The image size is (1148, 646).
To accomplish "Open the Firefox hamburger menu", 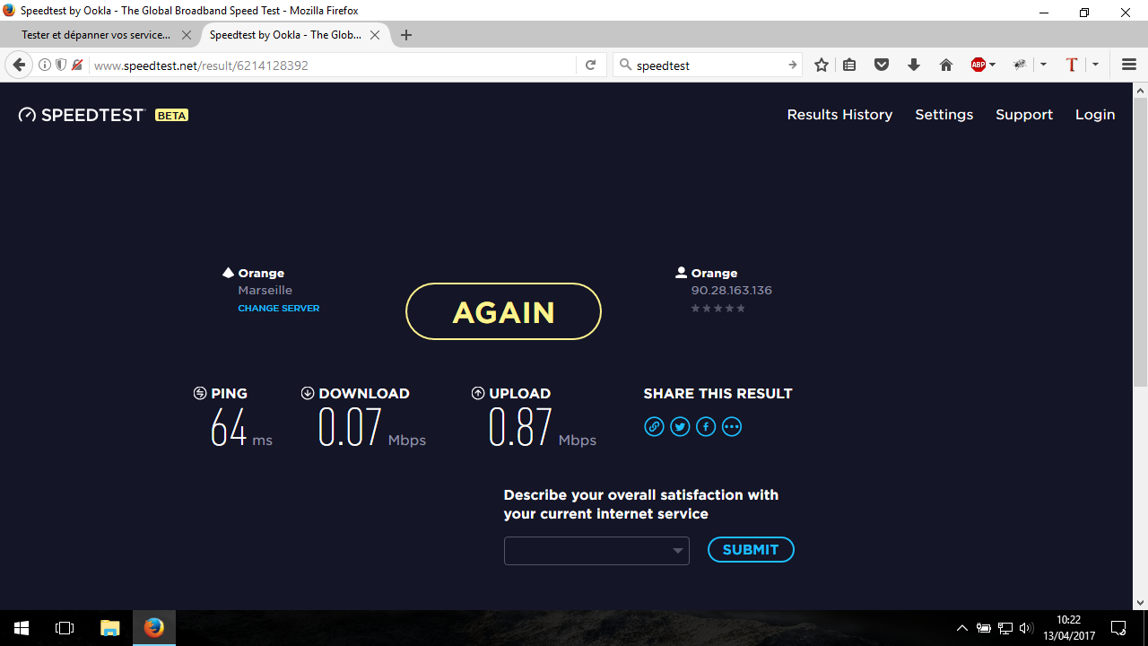I will [x=1129, y=65].
